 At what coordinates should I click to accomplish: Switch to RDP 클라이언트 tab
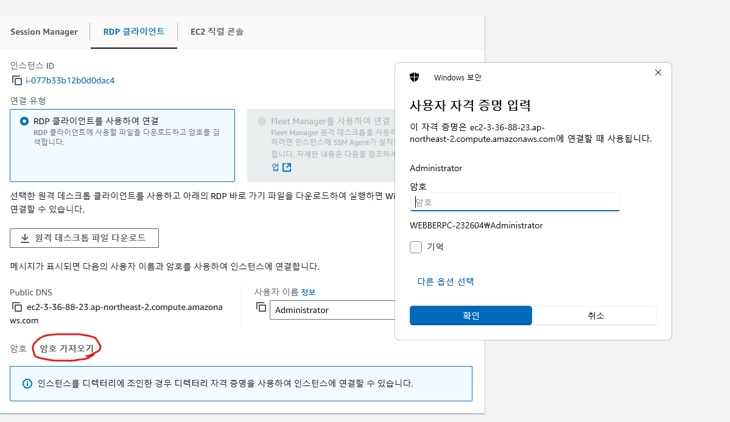click(x=133, y=32)
